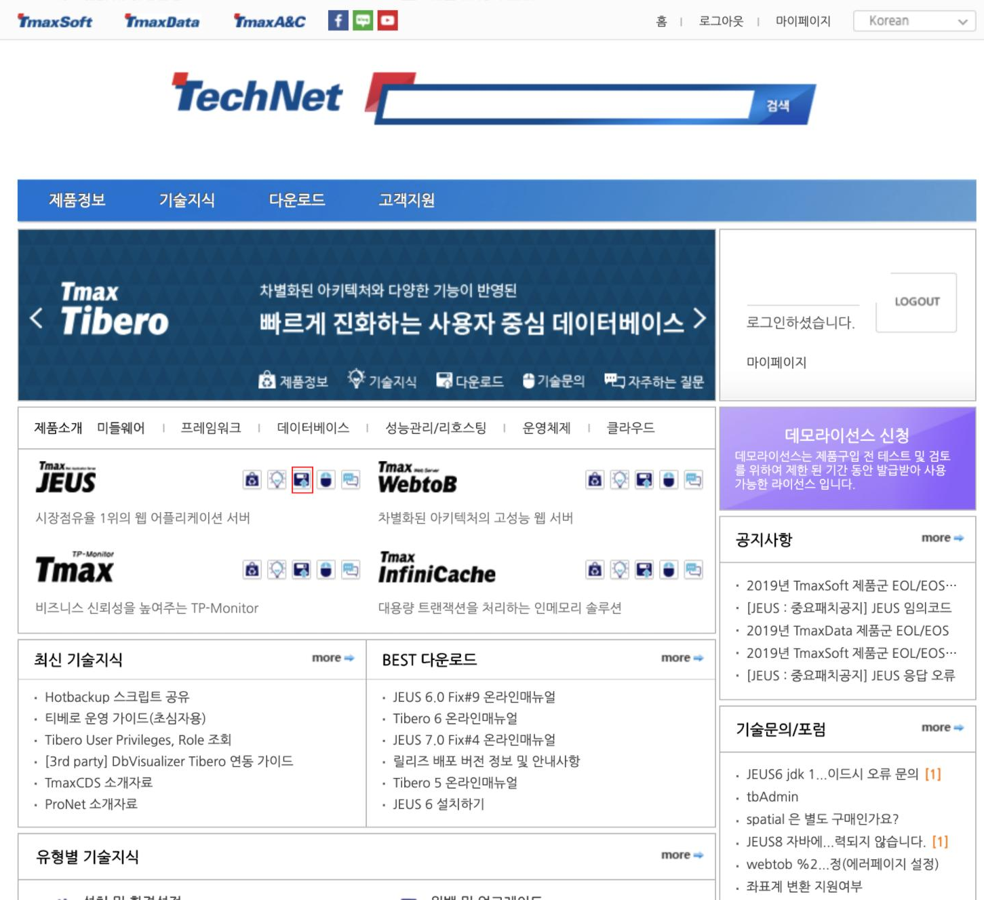The width and height of the screenshot is (984, 900).
Task: Open 고객지원 main navigation menu
Action: coord(407,200)
